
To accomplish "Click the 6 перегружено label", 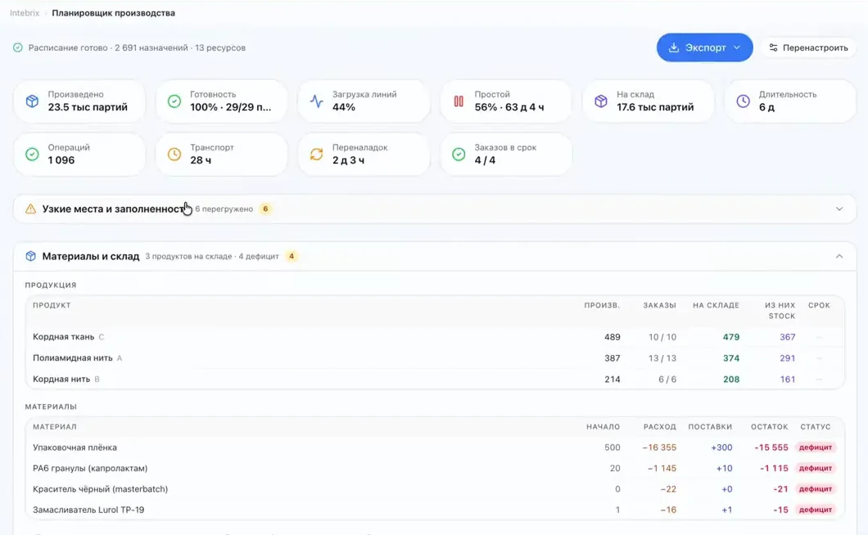I will pyautogui.click(x=224, y=209).
